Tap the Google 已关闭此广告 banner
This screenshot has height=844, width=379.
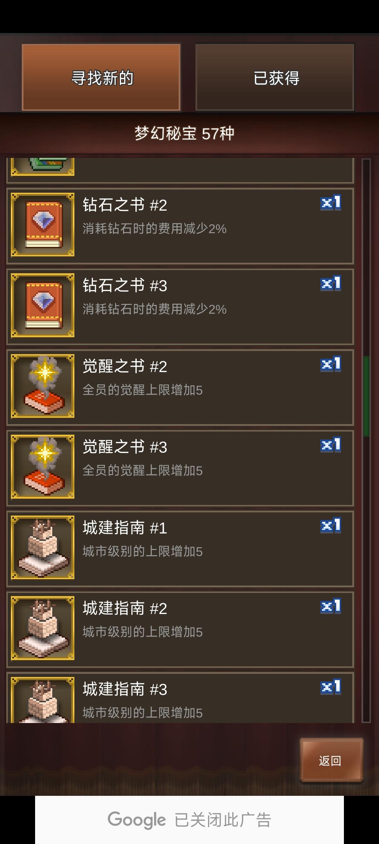(x=189, y=820)
